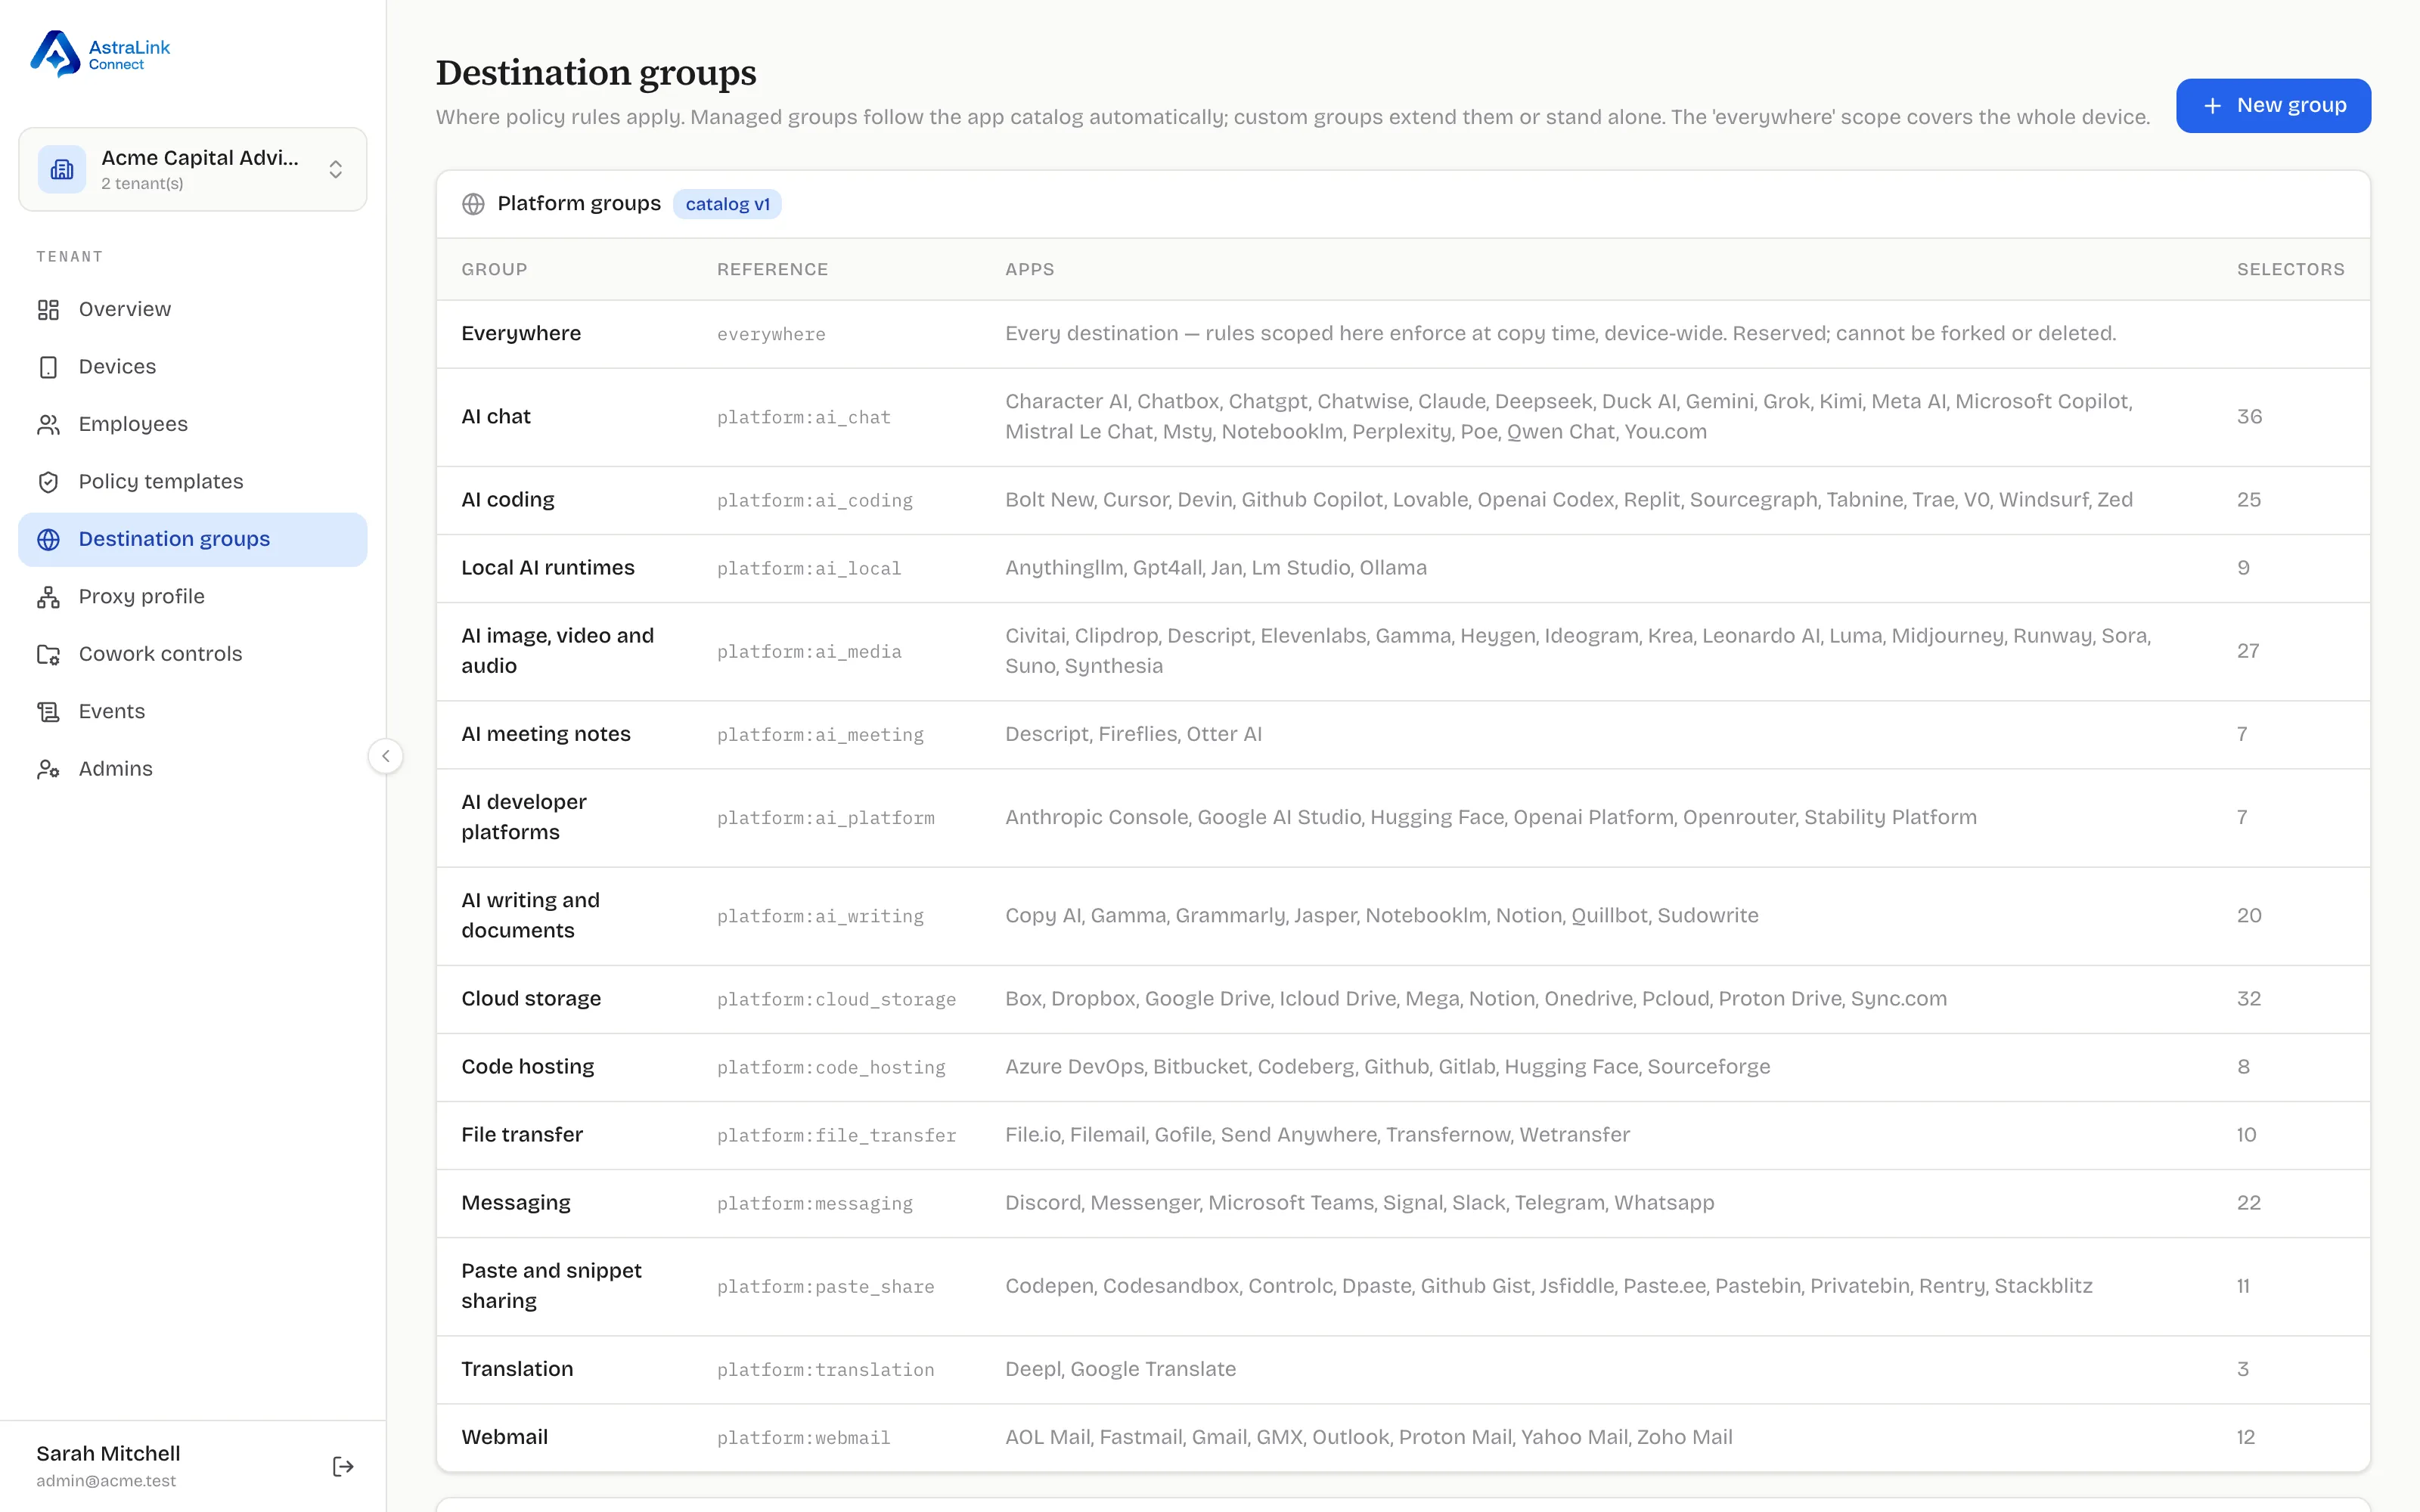This screenshot has height=1512, width=2420.
Task: Click admin@acme.test email
Action: pyautogui.click(x=106, y=1481)
